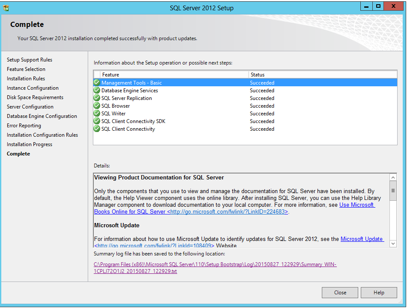Click Feature Selection step
The width and height of the screenshot is (407, 308).
click(x=26, y=69)
